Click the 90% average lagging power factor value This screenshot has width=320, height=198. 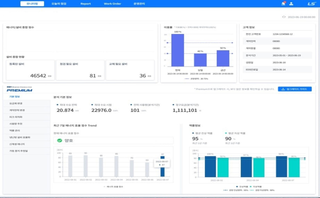pos(228,139)
